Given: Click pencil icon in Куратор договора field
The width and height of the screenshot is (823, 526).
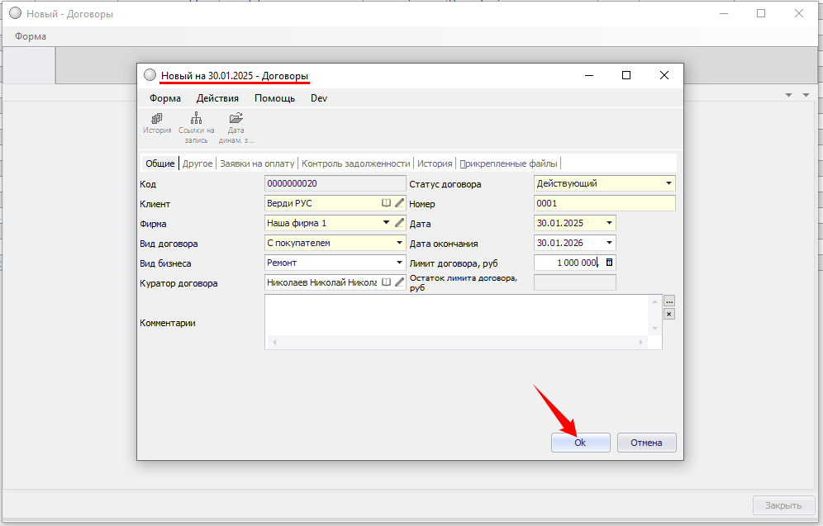Looking at the screenshot, I should (x=400, y=282).
